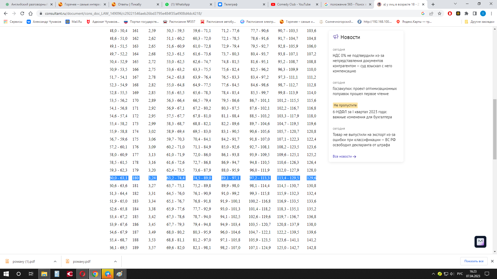Reload the current page

coord(22,13)
